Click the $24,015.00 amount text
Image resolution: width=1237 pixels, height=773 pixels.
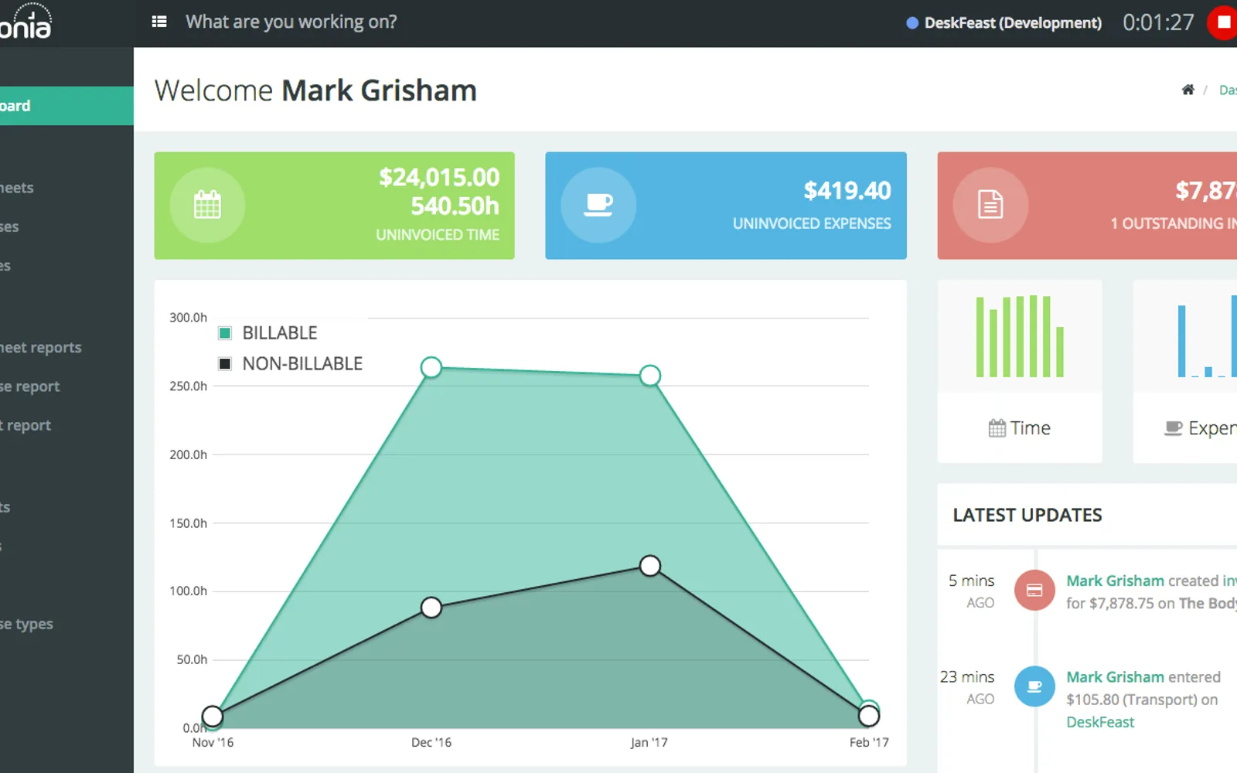[439, 177]
